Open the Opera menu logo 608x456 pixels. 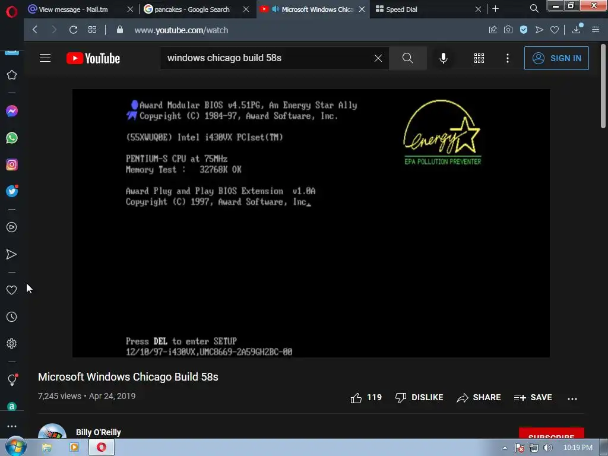[12, 12]
